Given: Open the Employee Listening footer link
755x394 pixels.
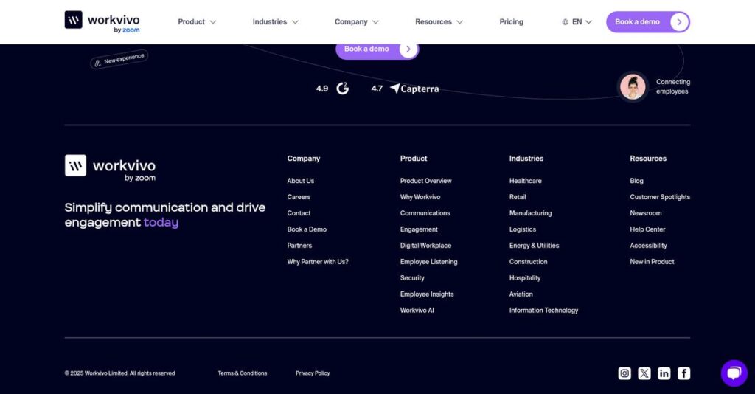Looking at the screenshot, I should [x=428, y=261].
